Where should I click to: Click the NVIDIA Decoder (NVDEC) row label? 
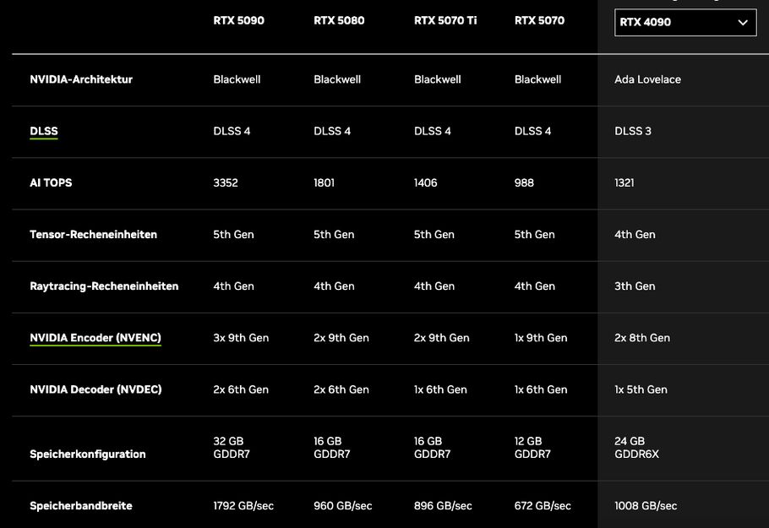pos(95,389)
